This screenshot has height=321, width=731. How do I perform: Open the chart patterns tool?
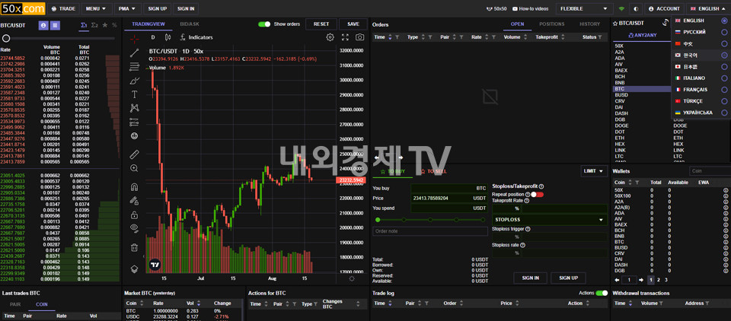point(134,109)
